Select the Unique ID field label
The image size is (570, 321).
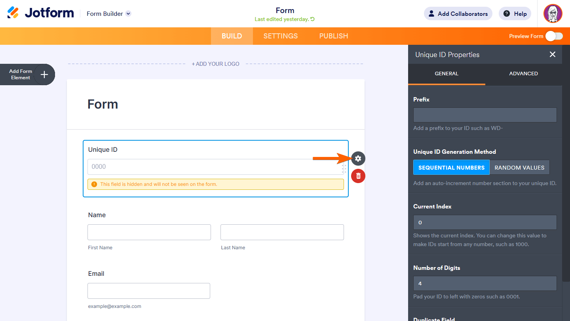pyautogui.click(x=103, y=149)
